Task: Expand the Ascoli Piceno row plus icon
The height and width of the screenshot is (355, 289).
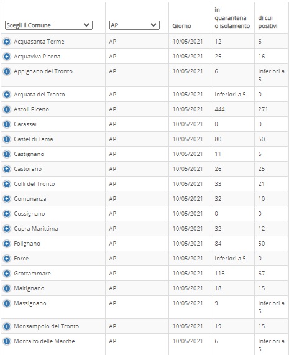Action: pos(7,109)
